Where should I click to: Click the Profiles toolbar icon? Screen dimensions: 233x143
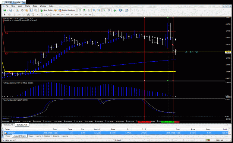coord(10,10)
